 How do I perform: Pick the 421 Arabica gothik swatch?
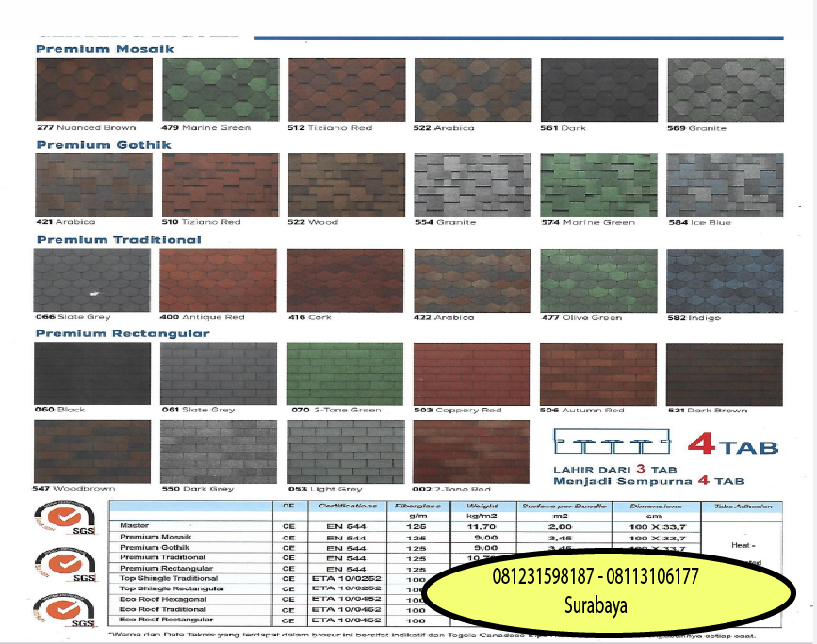[x=94, y=185]
